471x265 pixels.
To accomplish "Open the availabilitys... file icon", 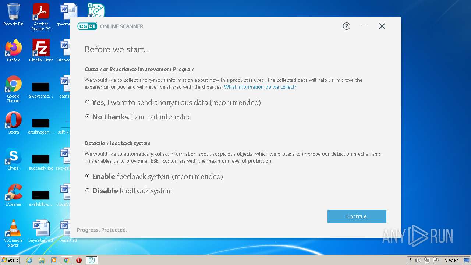I will pyautogui.click(x=41, y=197).
